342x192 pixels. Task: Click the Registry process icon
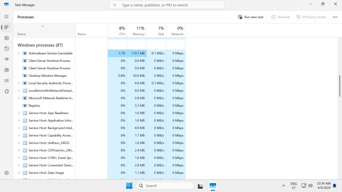[x=25, y=106]
